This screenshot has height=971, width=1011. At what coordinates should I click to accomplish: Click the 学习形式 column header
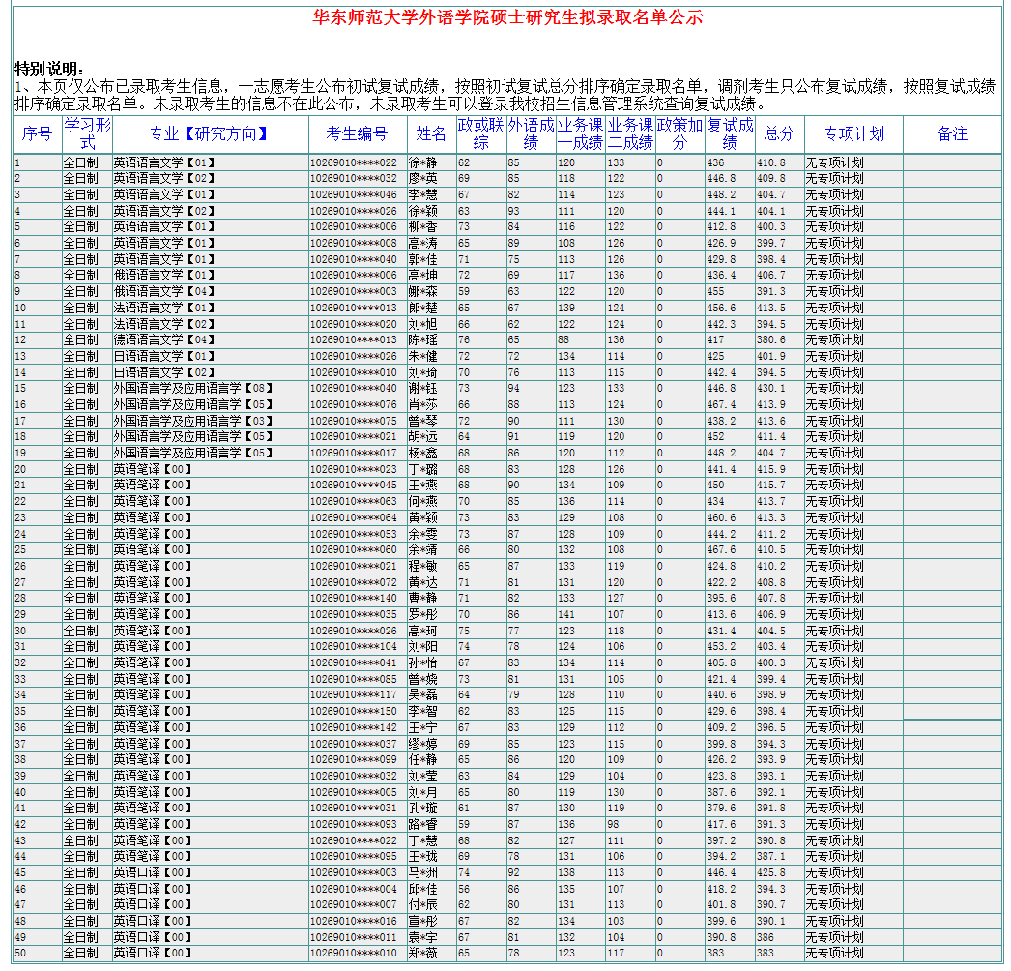pyautogui.click(x=87, y=134)
